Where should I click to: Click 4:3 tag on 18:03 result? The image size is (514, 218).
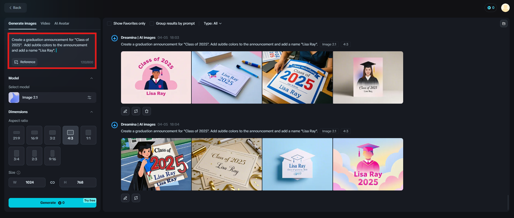tap(346, 44)
